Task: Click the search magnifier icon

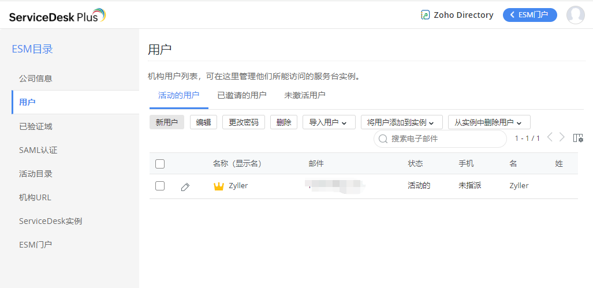Action: (383, 139)
